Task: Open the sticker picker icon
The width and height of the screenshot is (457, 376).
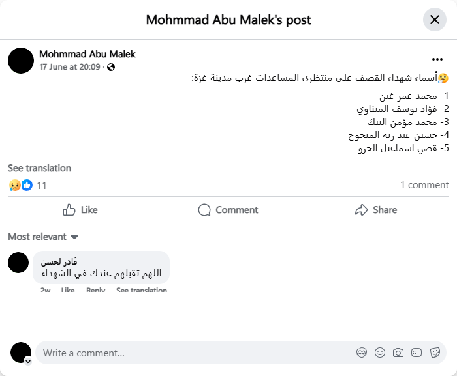Action: (435, 353)
